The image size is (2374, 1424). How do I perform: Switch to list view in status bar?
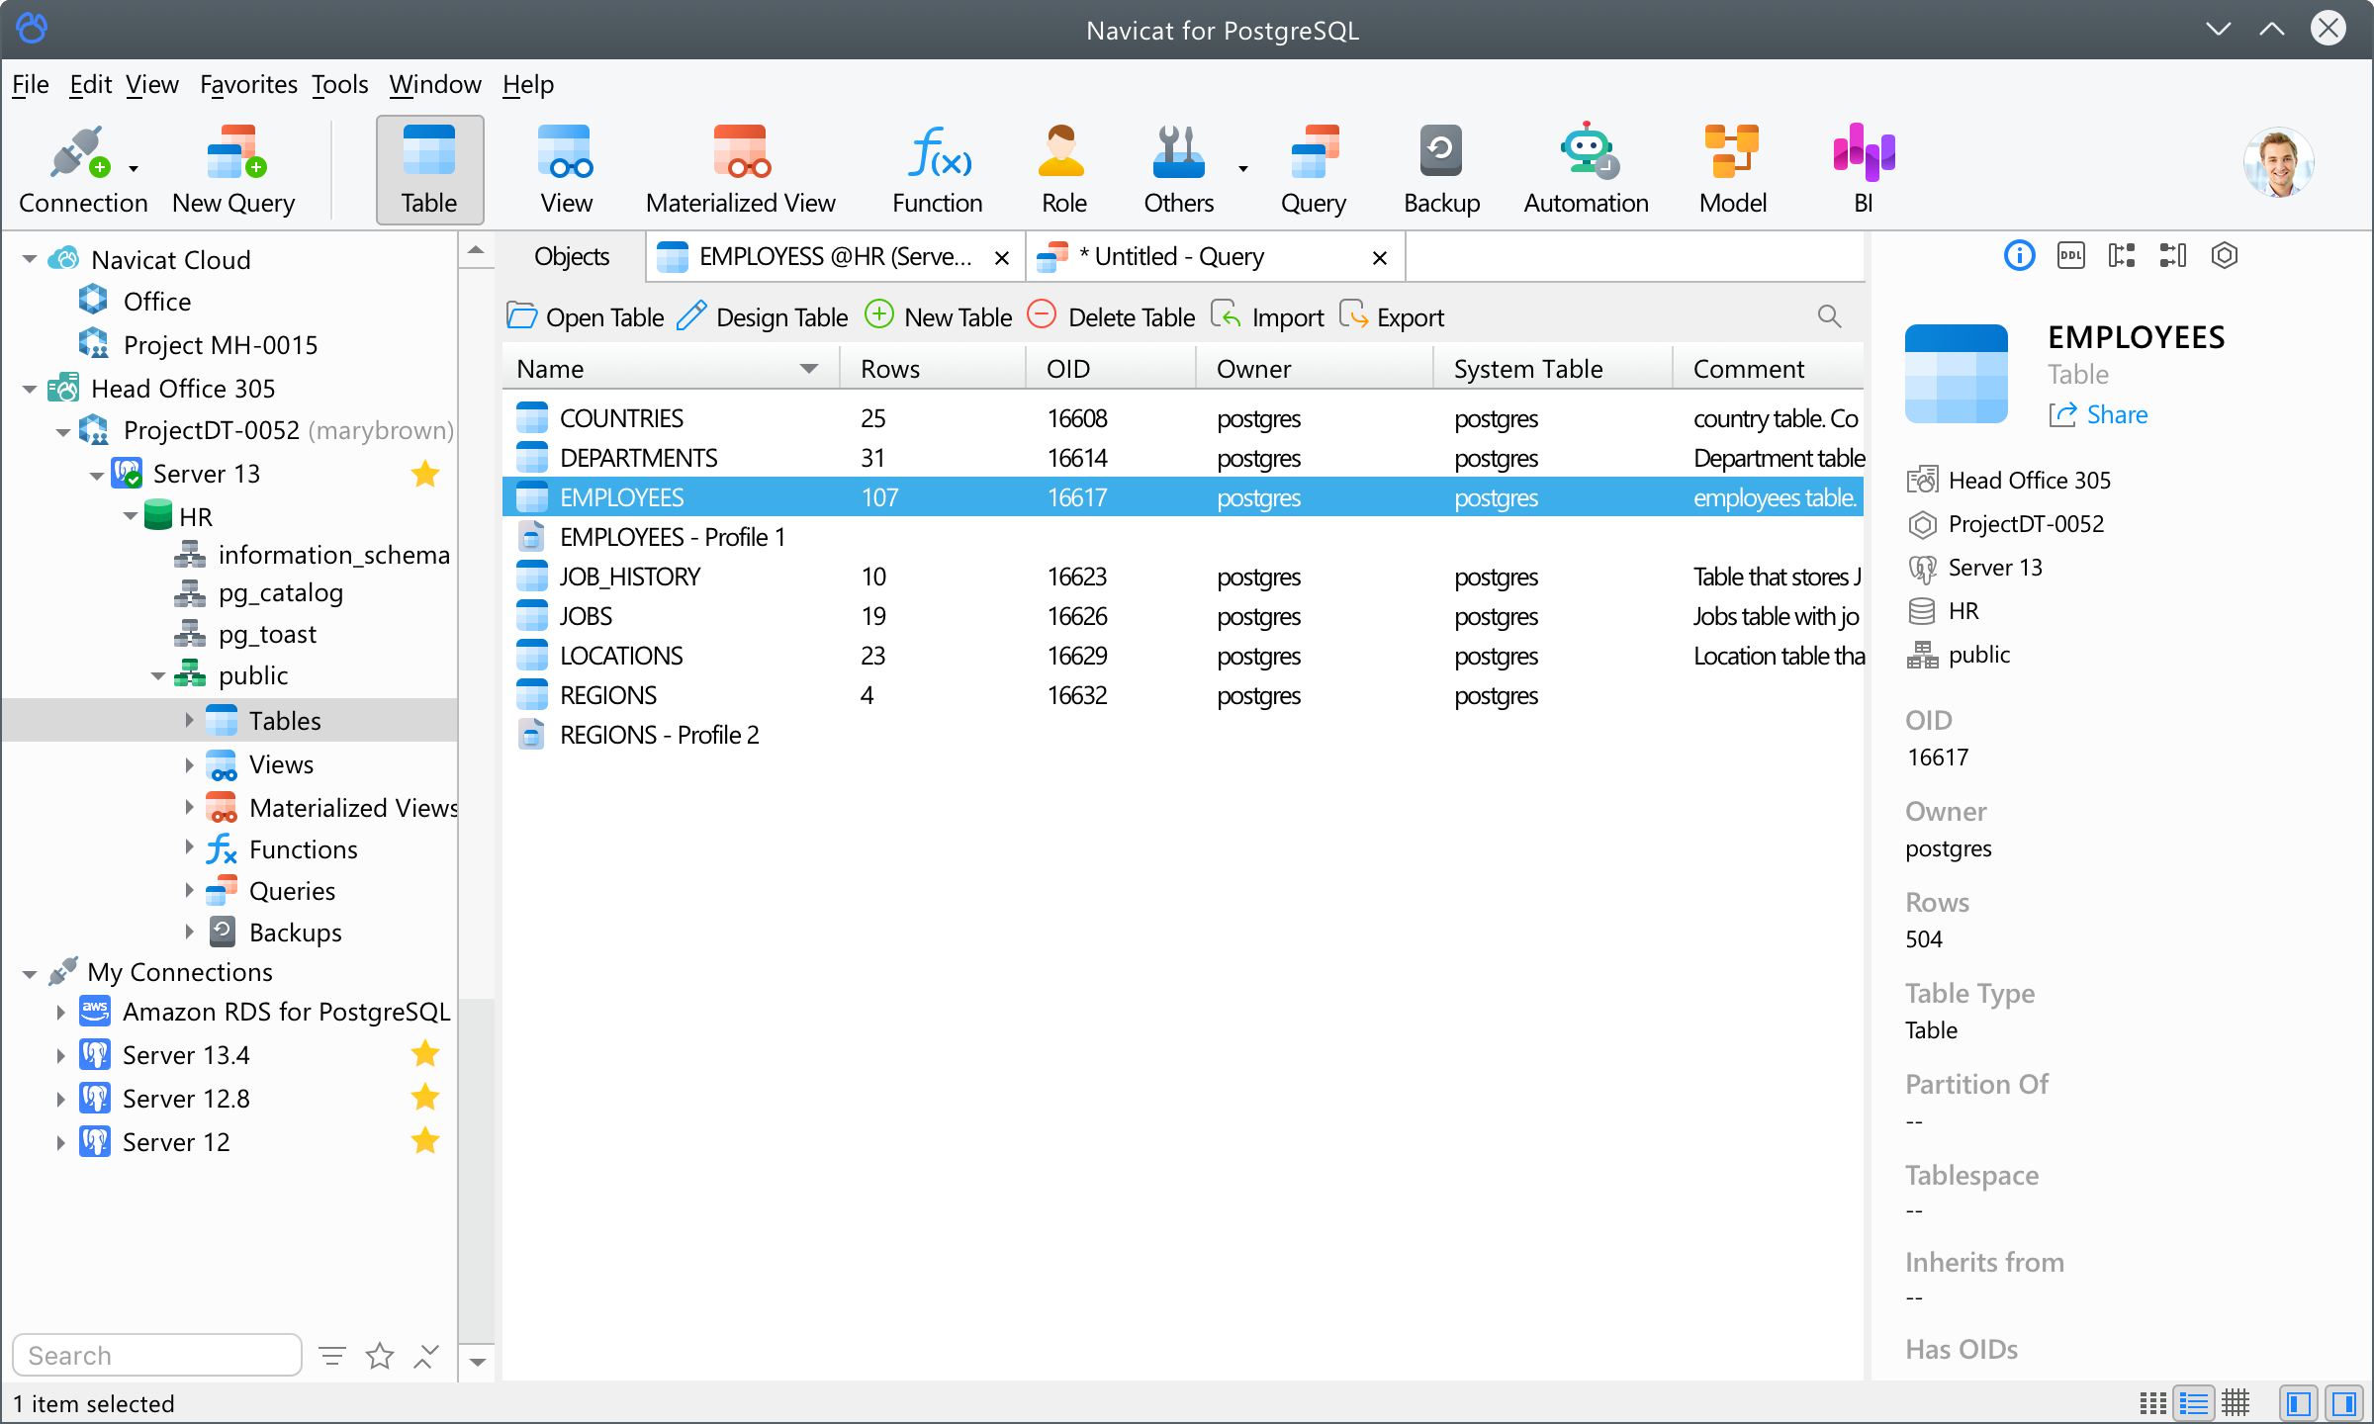2194,1403
